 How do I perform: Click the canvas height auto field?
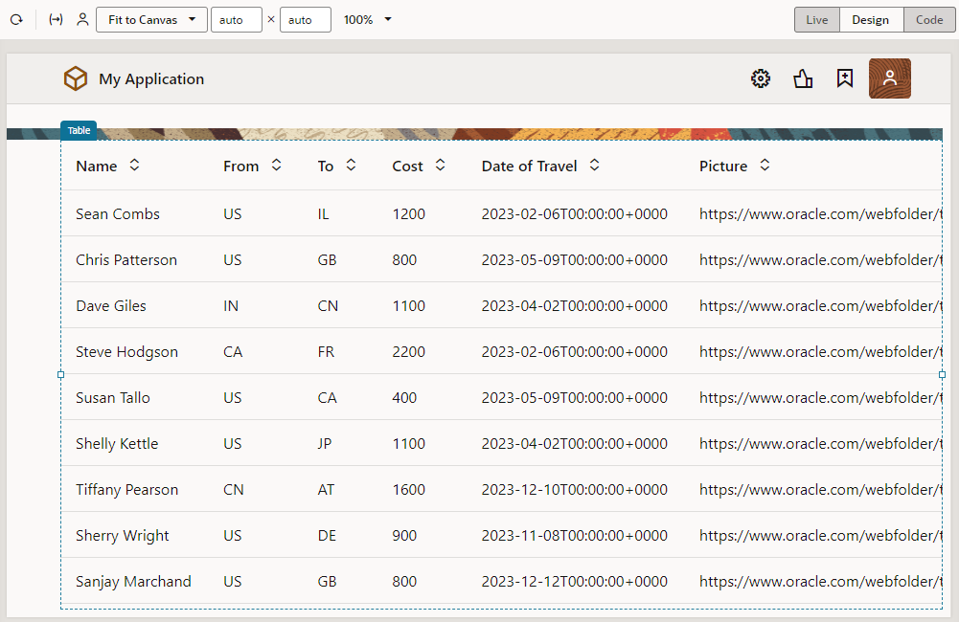coord(306,19)
